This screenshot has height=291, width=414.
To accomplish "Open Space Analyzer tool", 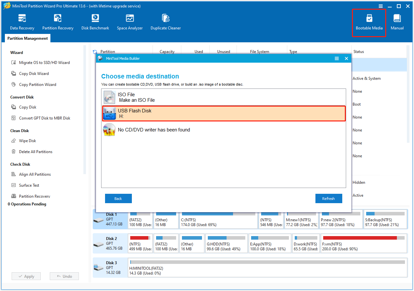I will 130,22.
